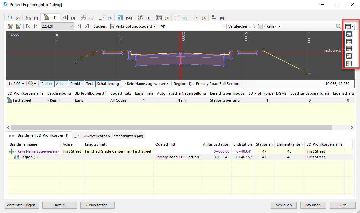Open the assemblies tab showing (3)
This screenshot has height=213, width=360.
(x=69, y=18)
